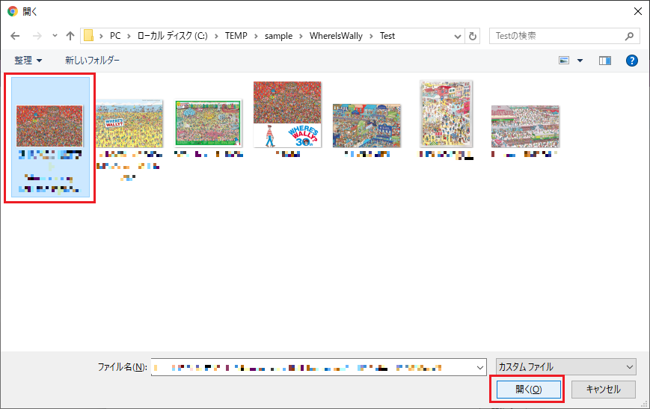650x409 pixels.
Task: Click WhereIsWally in the address path
Action: [x=340, y=36]
